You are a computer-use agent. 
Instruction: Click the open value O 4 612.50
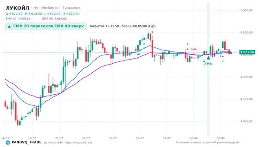tap(14, 13)
